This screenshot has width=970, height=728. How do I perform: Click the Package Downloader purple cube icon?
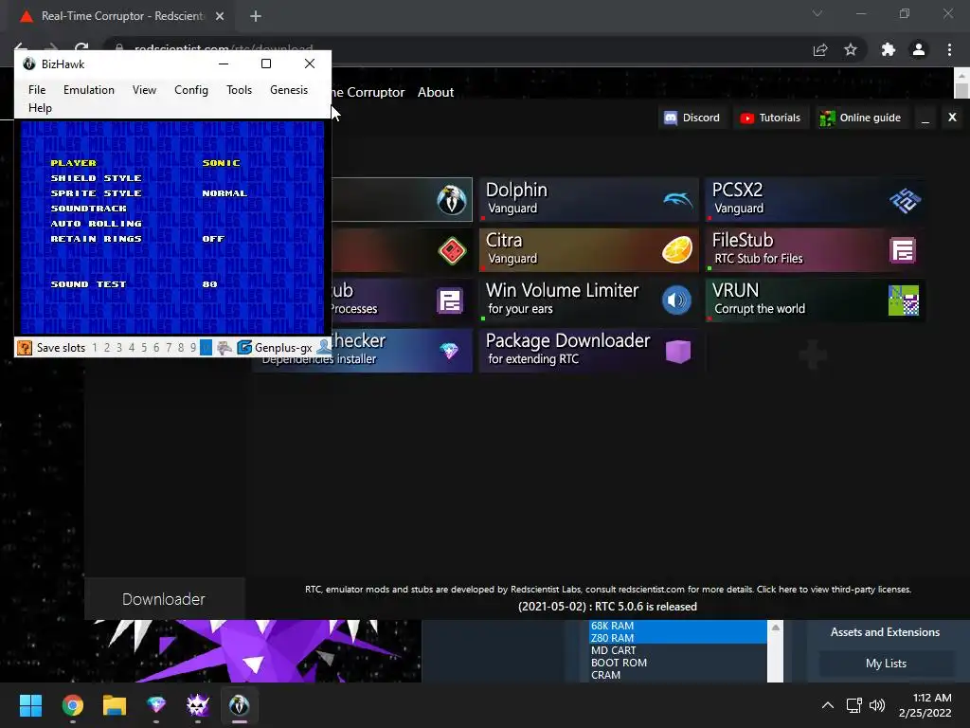tap(678, 351)
